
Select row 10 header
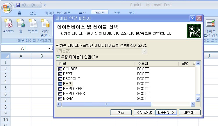pyautogui.click(x=6, y=120)
